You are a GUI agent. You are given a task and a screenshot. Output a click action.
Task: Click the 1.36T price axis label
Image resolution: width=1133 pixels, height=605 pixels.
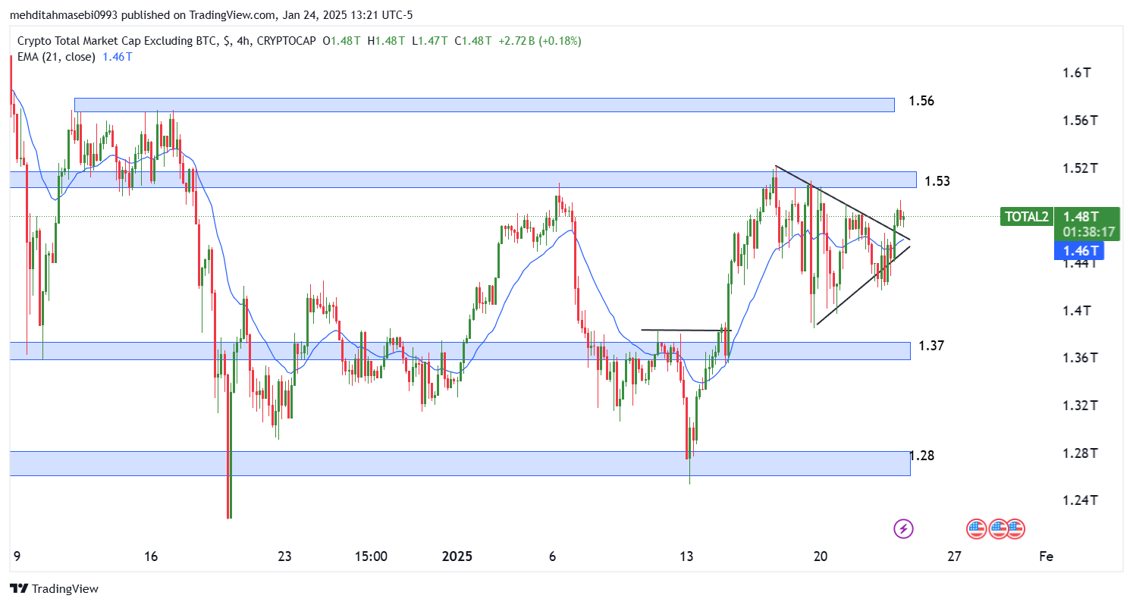[x=1080, y=358]
